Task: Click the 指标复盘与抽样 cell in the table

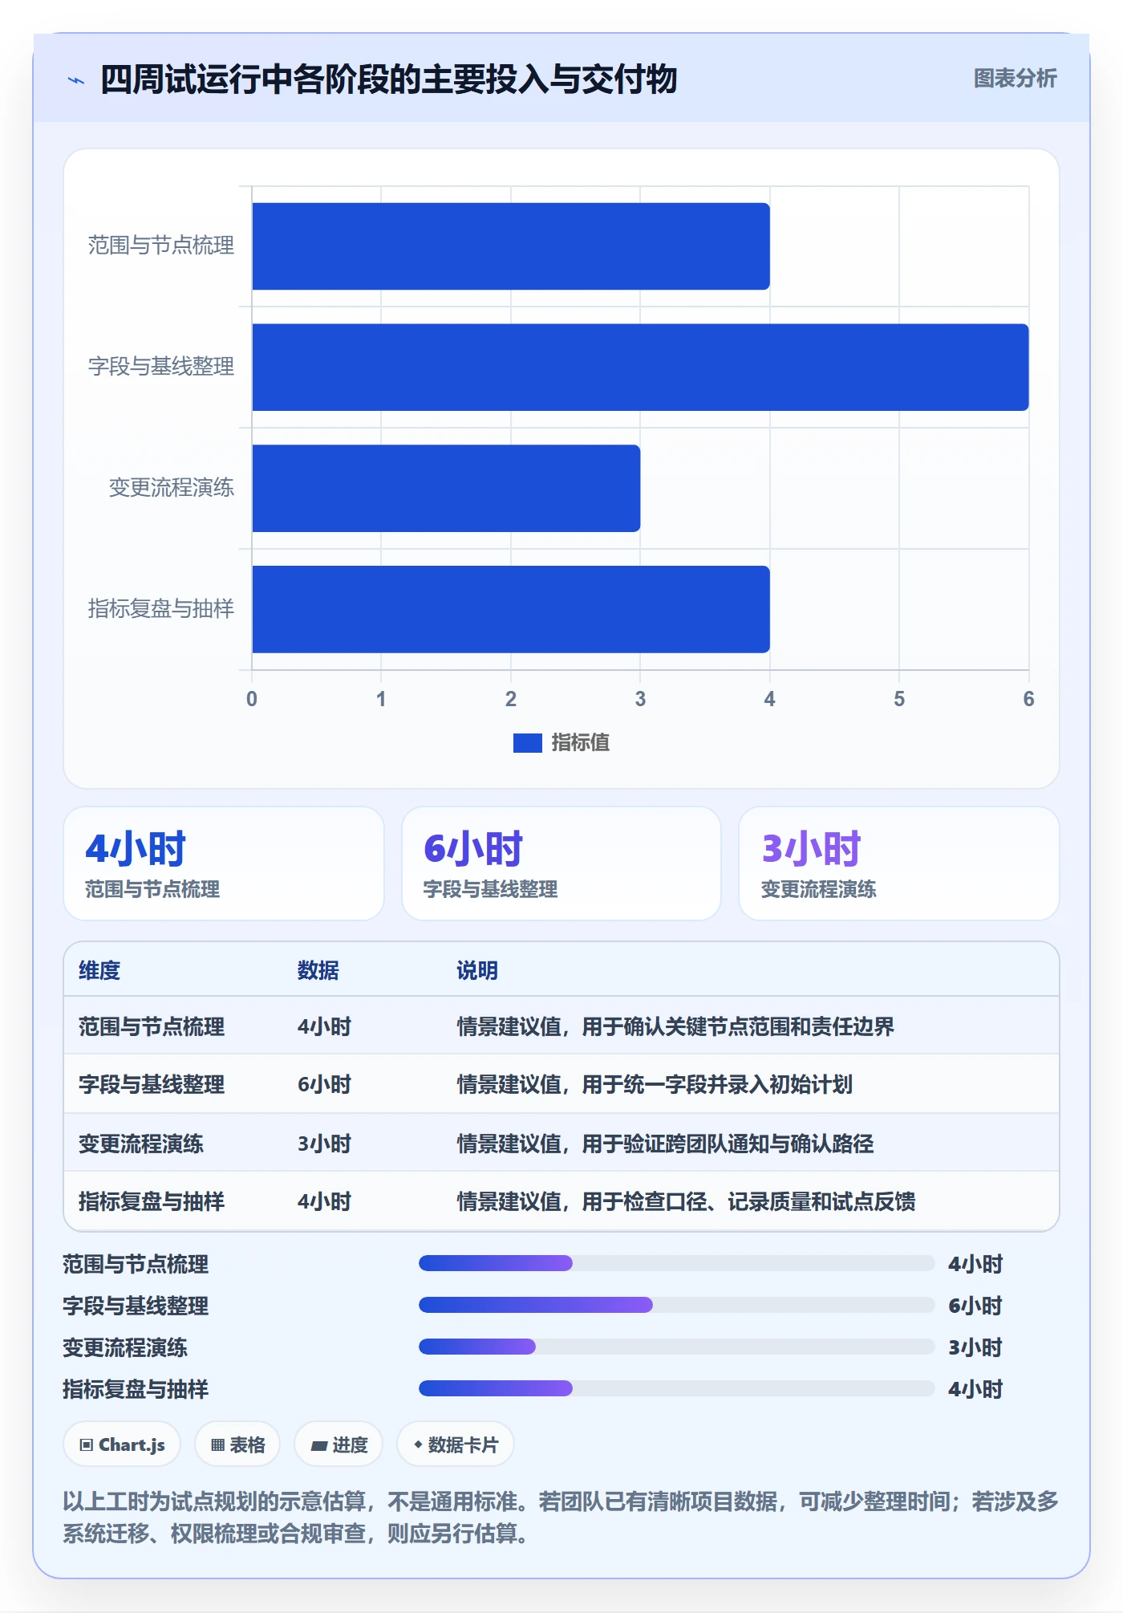Action: 152,1201
